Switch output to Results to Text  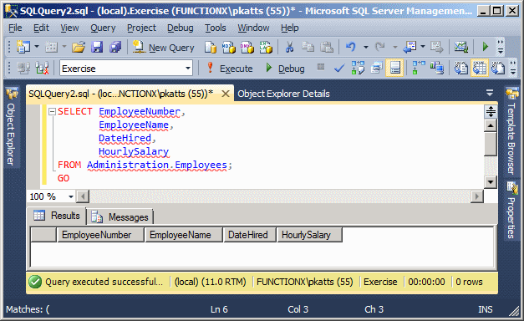461,69
